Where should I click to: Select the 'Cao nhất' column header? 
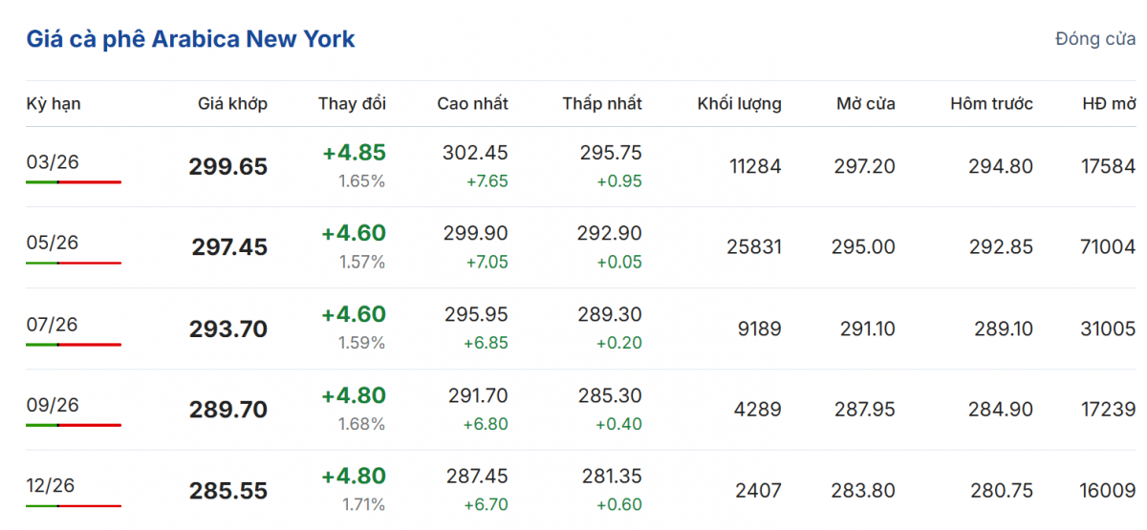coord(472,104)
